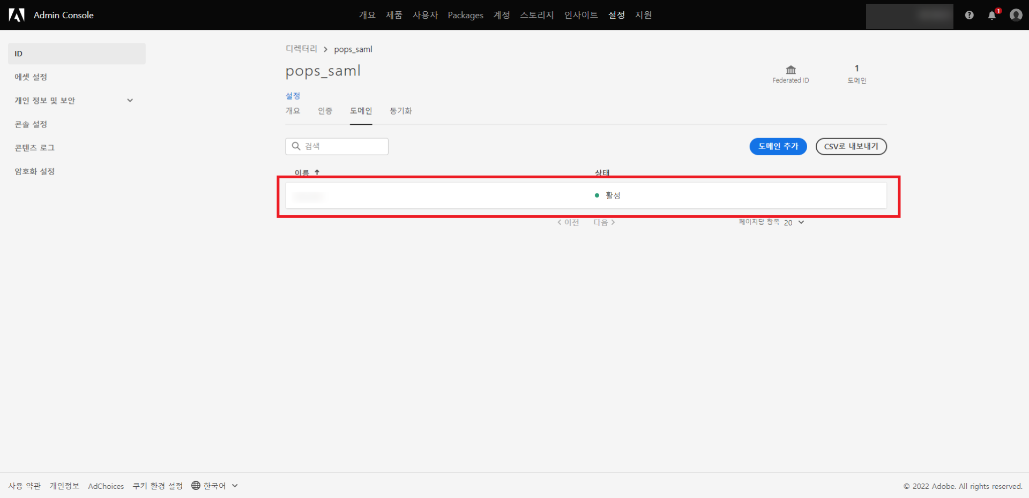Switch to the 동기화 tab
Screen dimensions: 1029x498
pyautogui.click(x=400, y=111)
